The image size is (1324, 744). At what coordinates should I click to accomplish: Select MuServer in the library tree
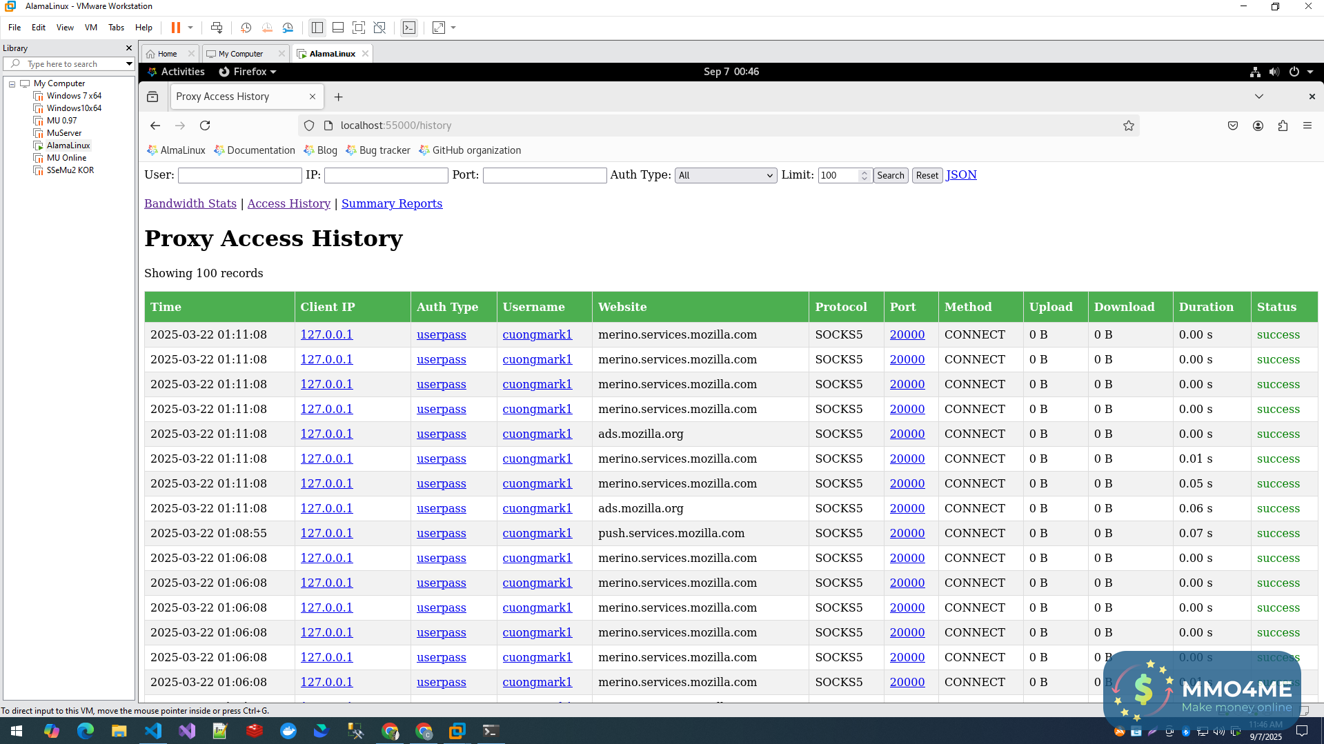pos(63,133)
